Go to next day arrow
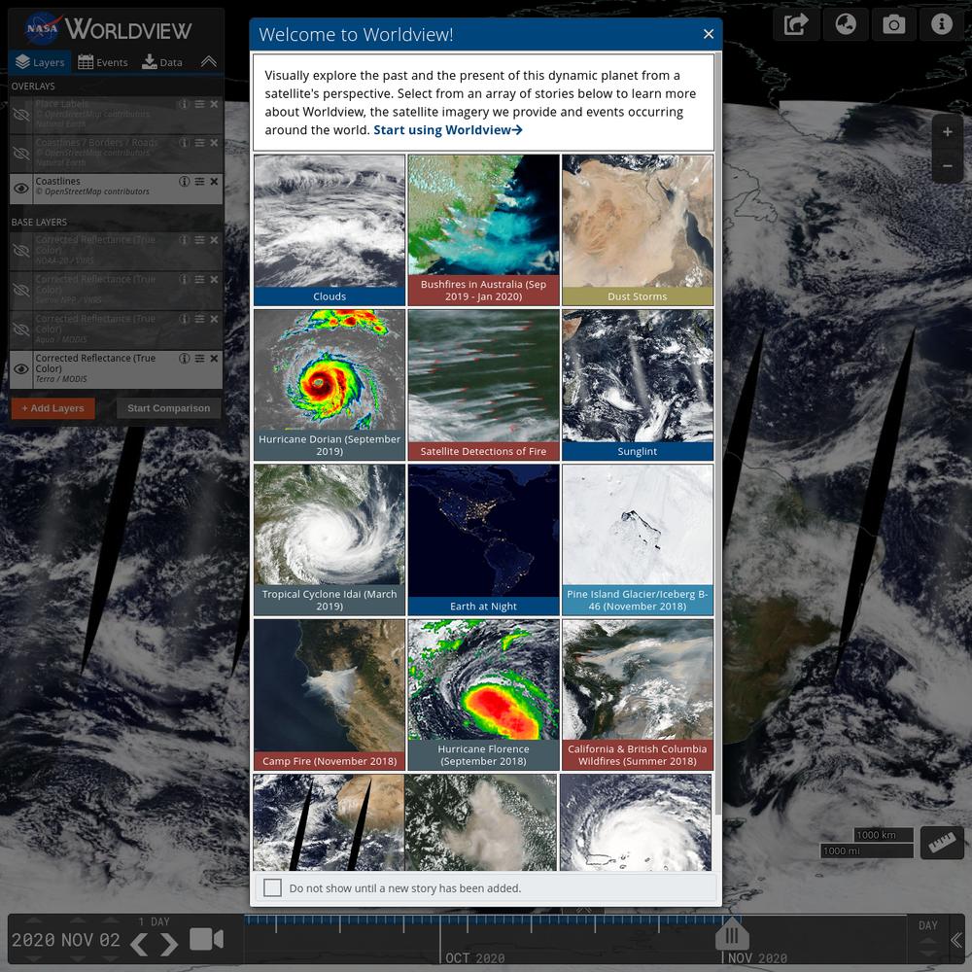This screenshot has height=972, width=972. coord(168,944)
